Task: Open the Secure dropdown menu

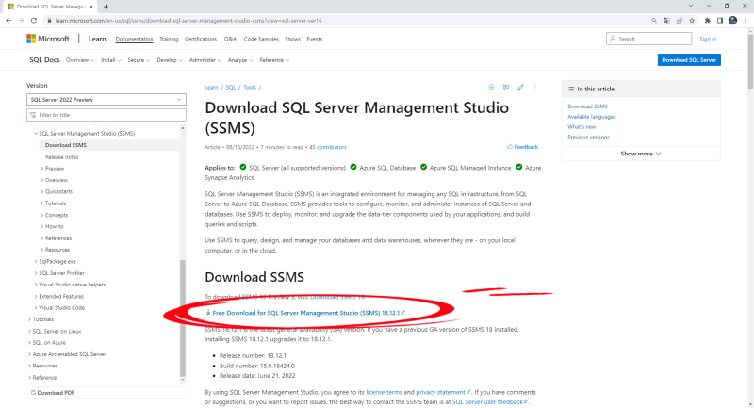Action: [x=139, y=60]
